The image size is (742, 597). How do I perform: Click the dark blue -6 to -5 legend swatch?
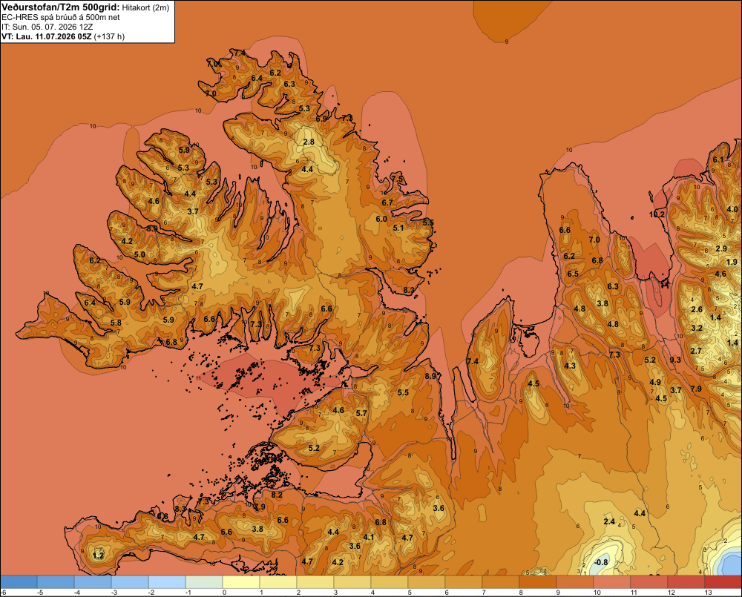click(x=19, y=582)
